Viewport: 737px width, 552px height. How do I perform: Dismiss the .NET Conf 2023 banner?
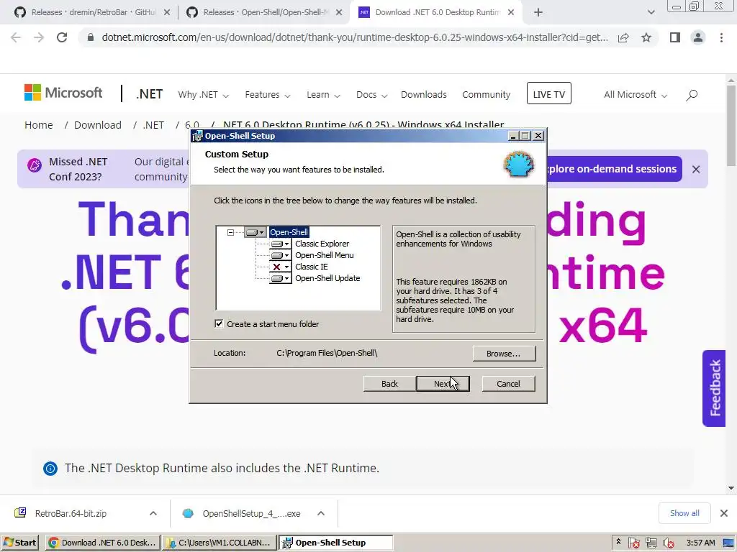tap(696, 169)
